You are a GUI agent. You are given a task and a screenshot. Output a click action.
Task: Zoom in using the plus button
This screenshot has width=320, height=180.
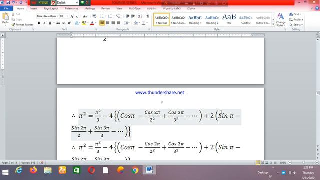(x=317, y=163)
